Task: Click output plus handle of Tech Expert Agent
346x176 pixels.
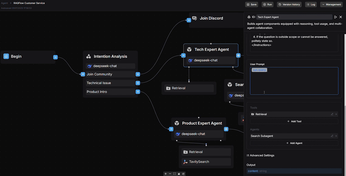Action: click(x=238, y=55)
